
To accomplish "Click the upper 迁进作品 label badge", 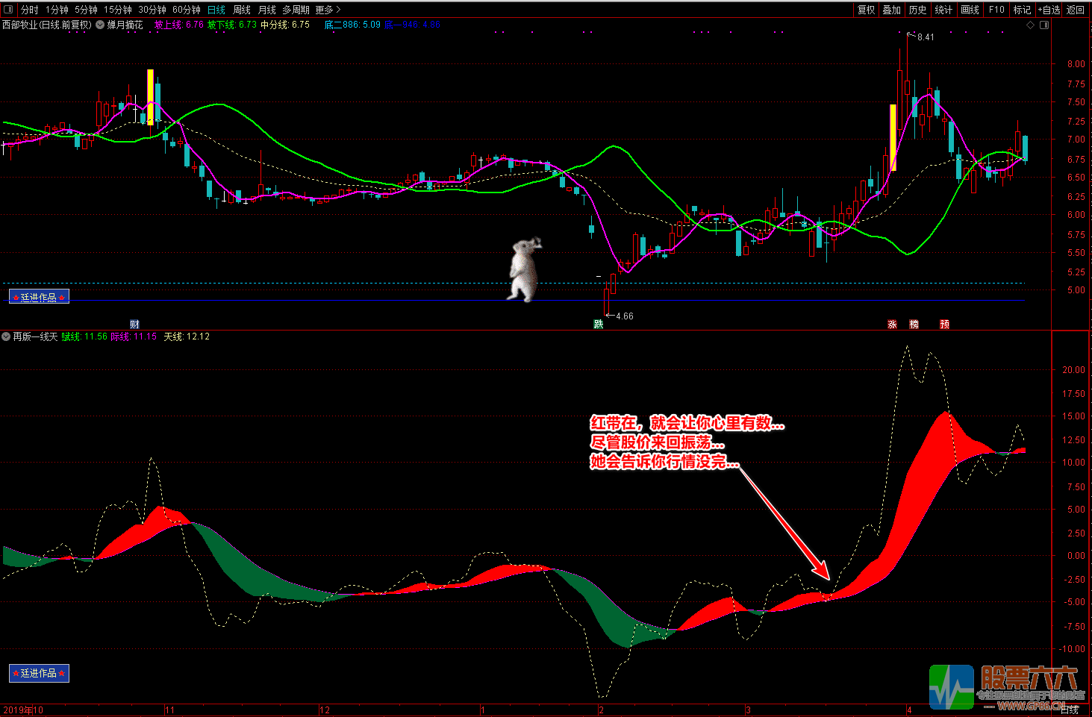I will pos(39,297).
